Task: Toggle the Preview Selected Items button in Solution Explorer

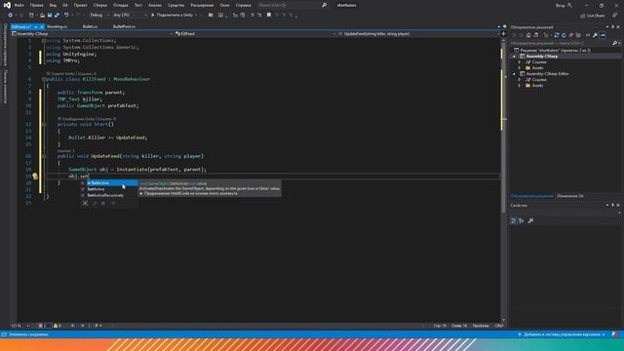Action: [x=603, y=35]
